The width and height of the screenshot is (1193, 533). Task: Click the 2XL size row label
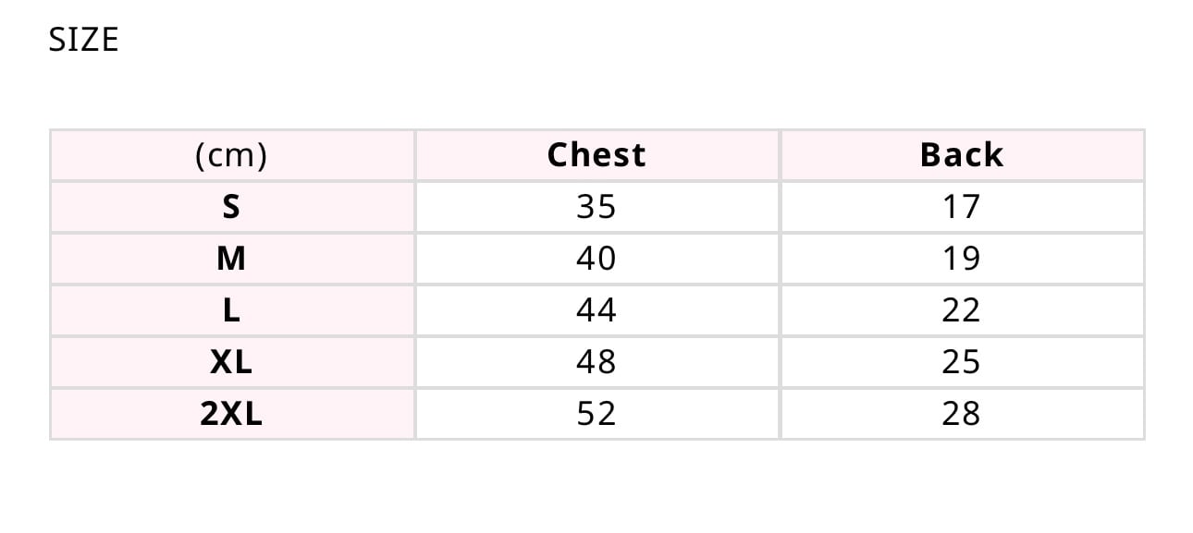[231, 414]
